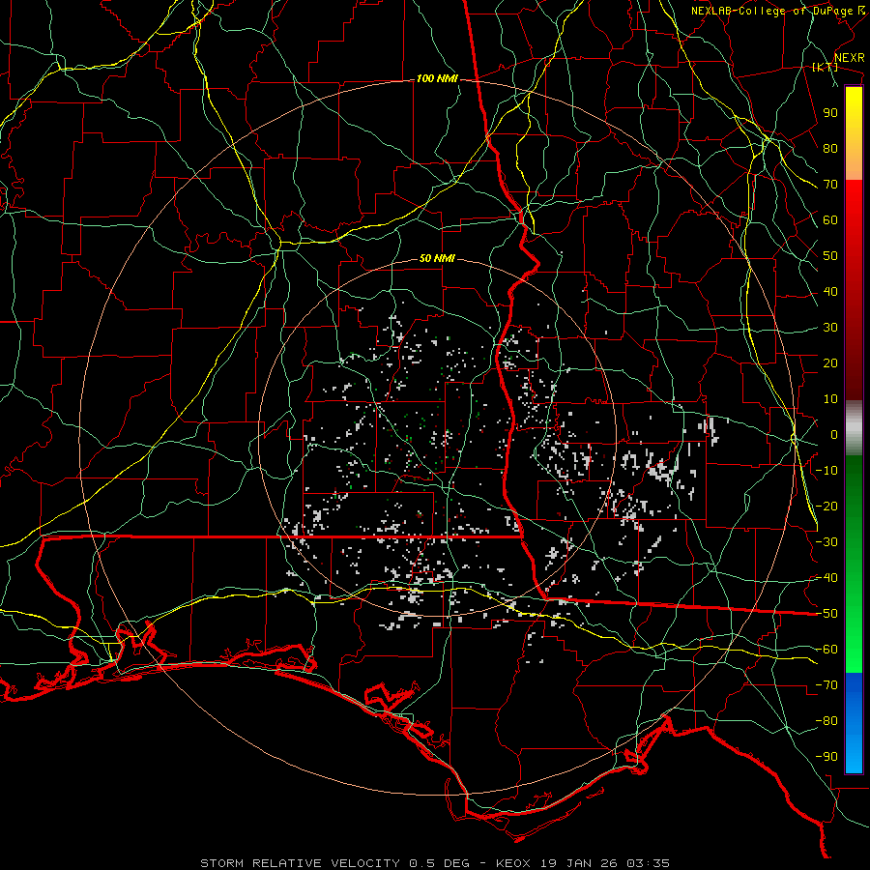The image size is (870, 870).
Task: Click the "90" value on velocity scale
Action: (x=830, y=113)
